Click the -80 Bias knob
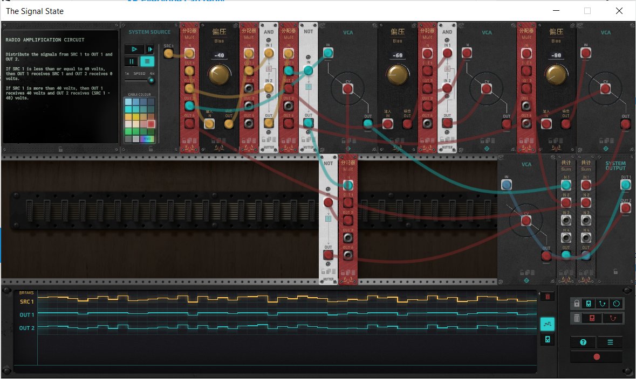This screenshot has height=379, width=636. point(556,74)
